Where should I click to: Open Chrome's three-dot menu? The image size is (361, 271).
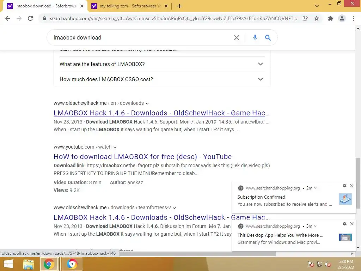pos(353,18)
